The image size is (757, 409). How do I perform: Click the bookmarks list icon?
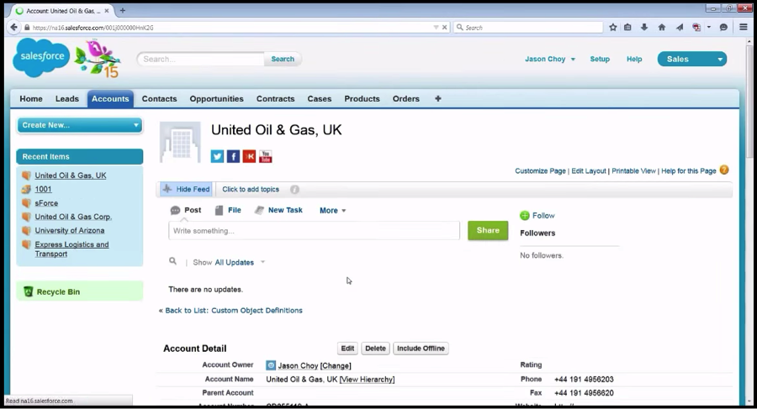(627, 28)
